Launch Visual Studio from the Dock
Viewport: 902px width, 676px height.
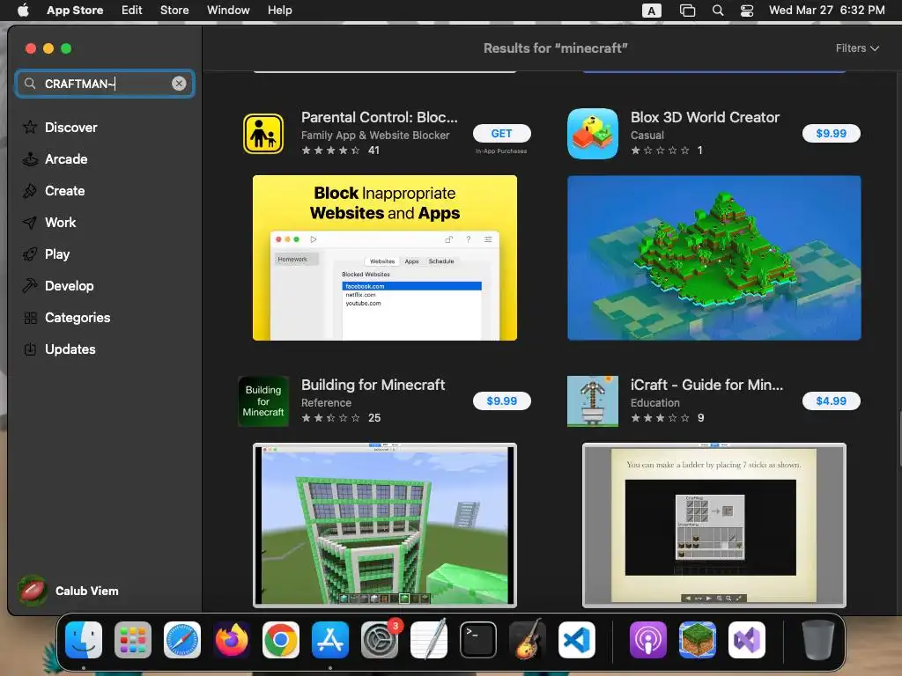pos(747,640)
